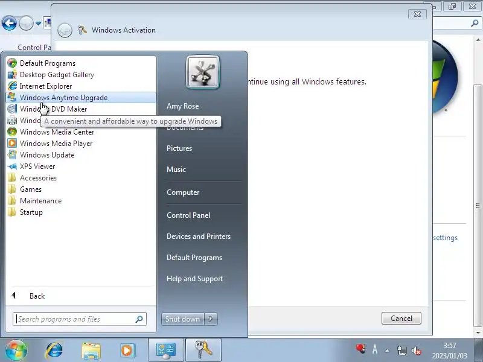Open Amy Rose personal folder
This screenshot has width=483, height=362.
click(183, 106)
